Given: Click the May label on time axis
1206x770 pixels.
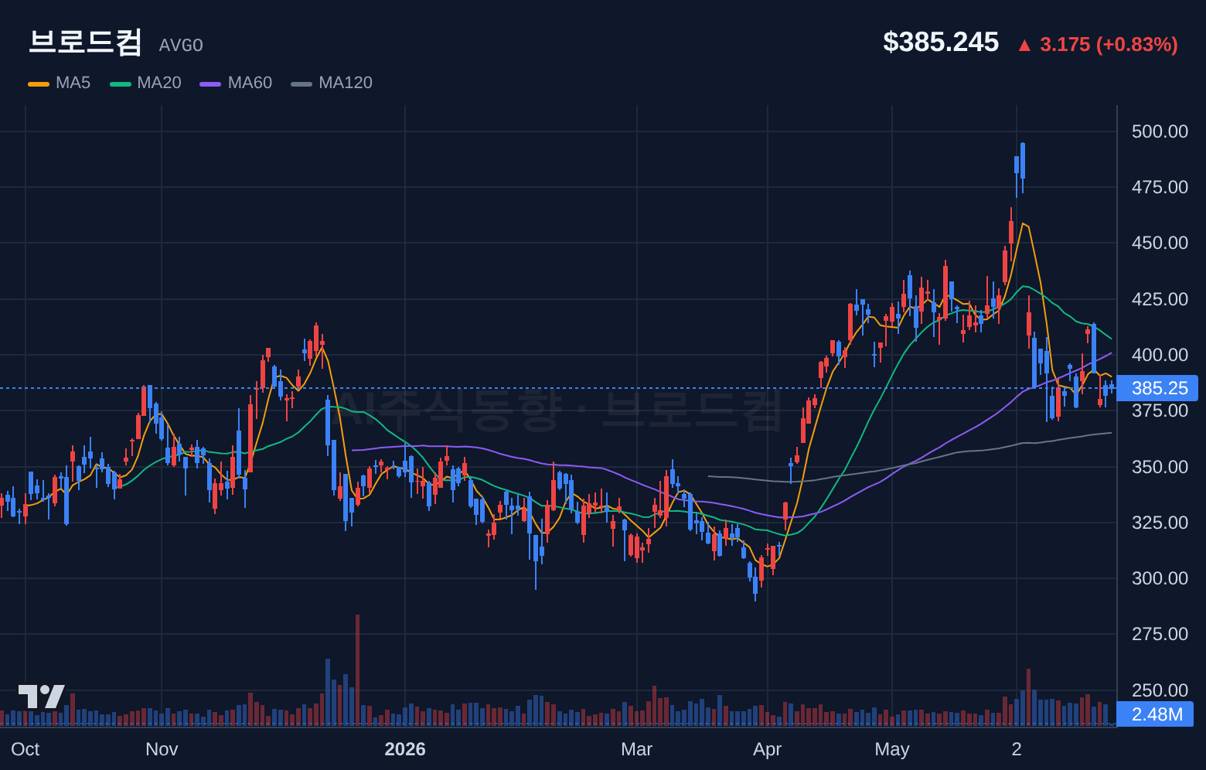Looking at the screenshot, I should click(892, 749).
